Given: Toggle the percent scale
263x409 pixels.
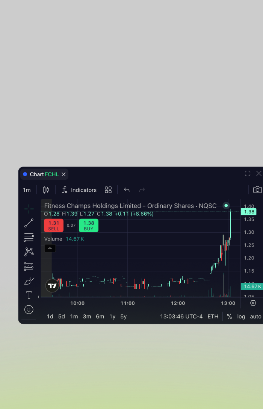Looking at the screenshot, I should tap(230, 317).
